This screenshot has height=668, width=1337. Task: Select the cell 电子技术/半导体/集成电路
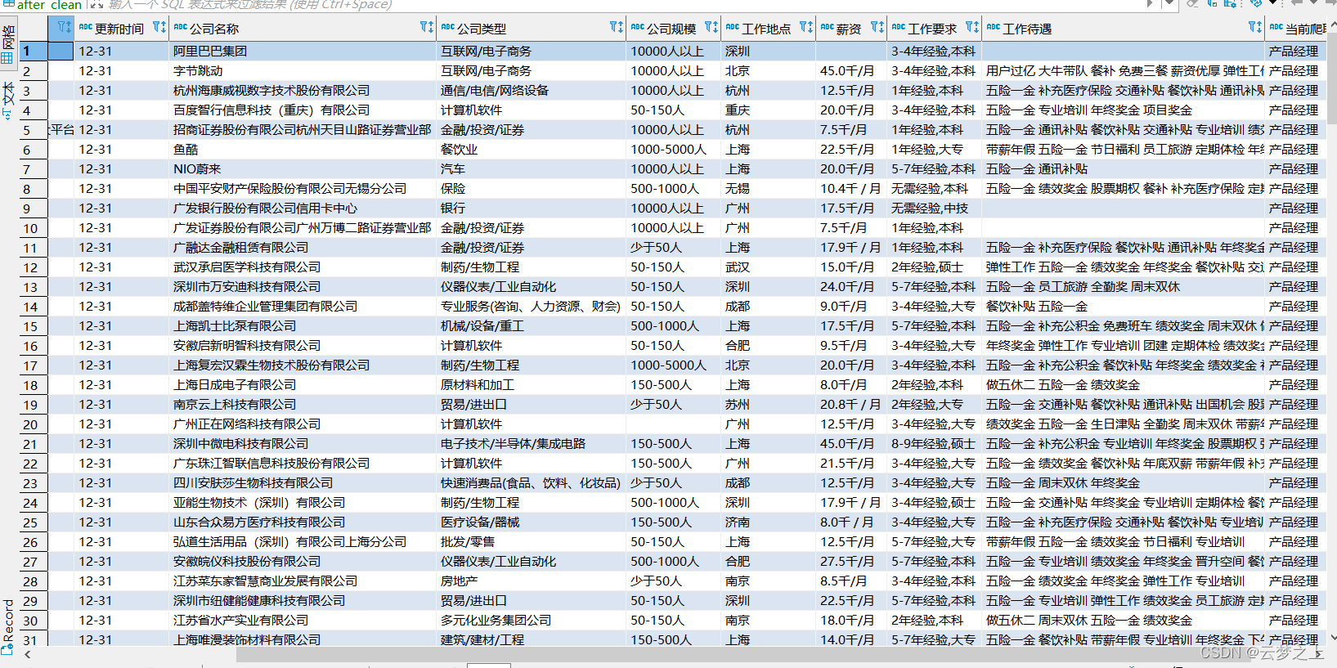pos(532,444)
